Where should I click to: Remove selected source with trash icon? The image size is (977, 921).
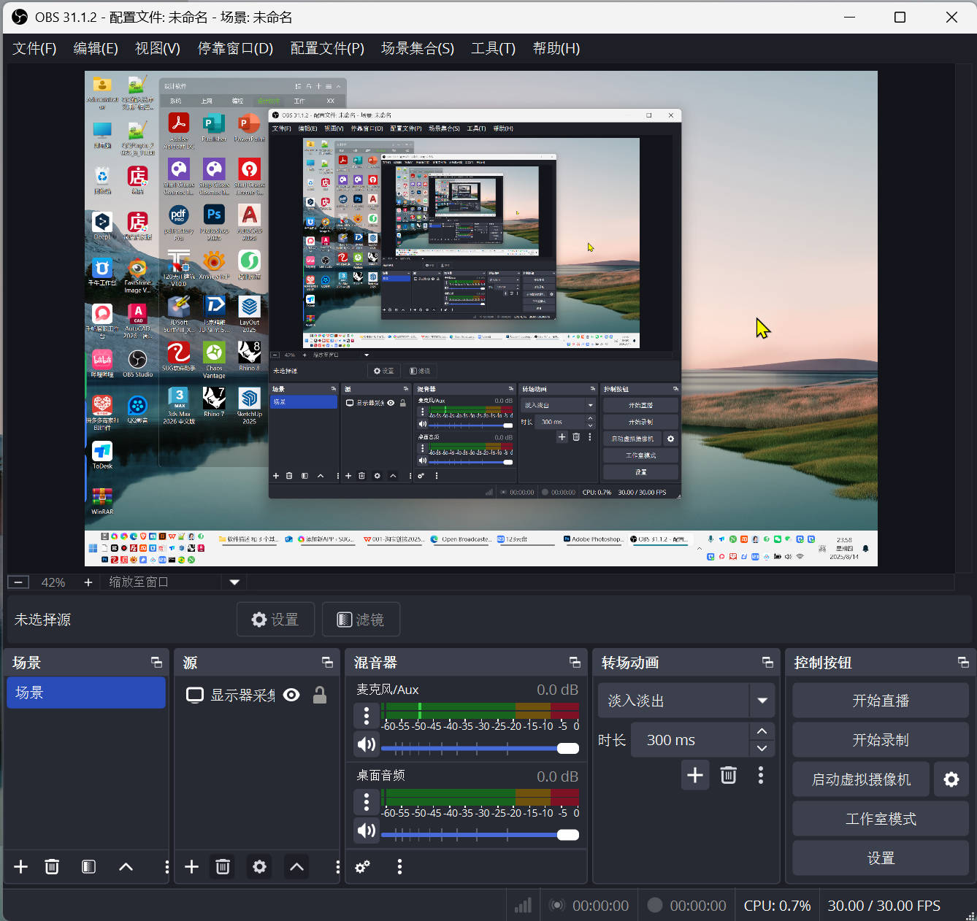tap(223, 866)
